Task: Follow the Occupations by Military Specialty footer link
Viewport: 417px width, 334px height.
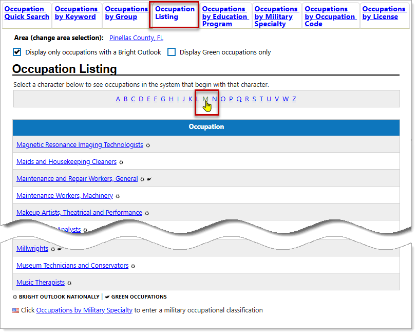Action: pos(84,310)
